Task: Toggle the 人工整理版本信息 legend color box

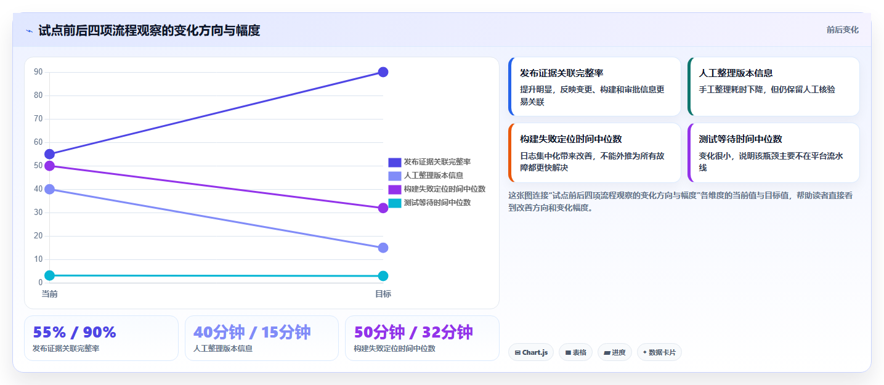Action: (395, 176)
